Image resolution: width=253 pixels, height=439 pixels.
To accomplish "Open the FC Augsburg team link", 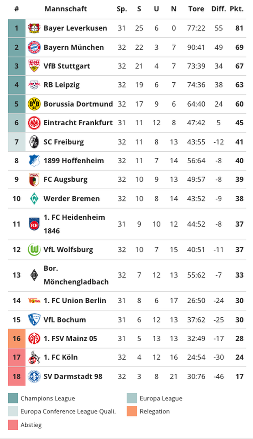I will click(66, 179).
